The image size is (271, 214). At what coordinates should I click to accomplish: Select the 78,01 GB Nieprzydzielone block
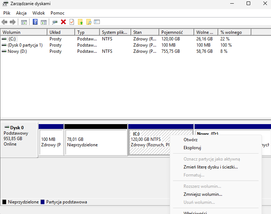pos(96,140)
